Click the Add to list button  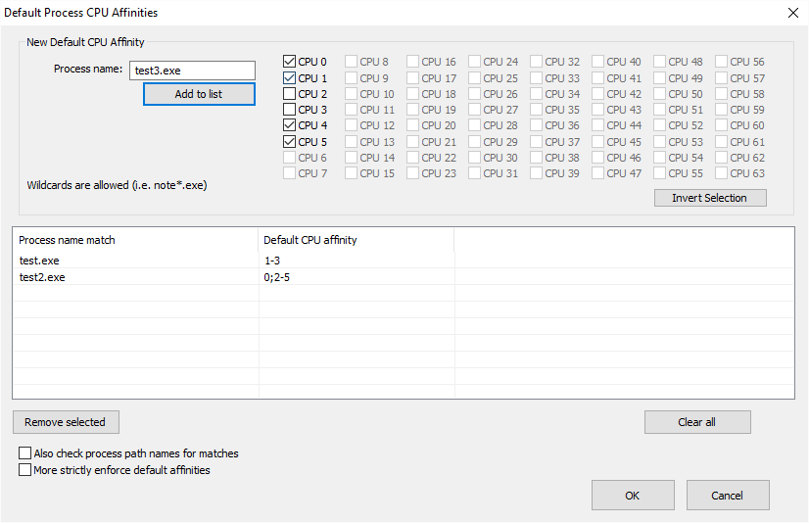[199, 94]
